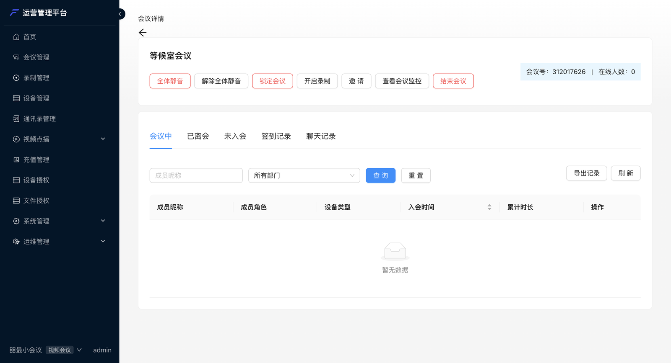The image size is (671, 363).
Task: Click the 运维管理 gear icon
Action: point(16,242)
